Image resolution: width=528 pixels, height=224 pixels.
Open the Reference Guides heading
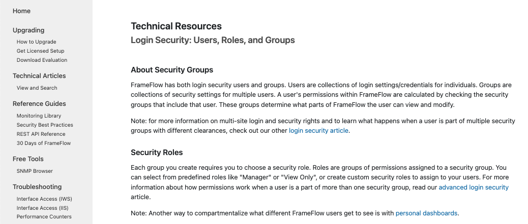[39, 103]
